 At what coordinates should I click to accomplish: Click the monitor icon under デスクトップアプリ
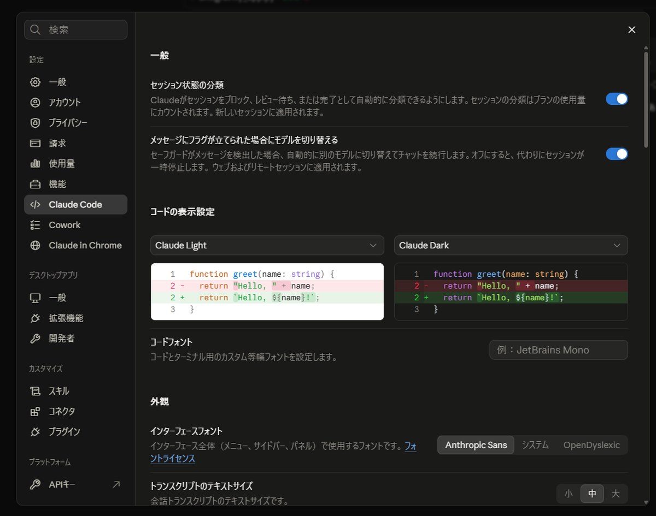(36, 298)
